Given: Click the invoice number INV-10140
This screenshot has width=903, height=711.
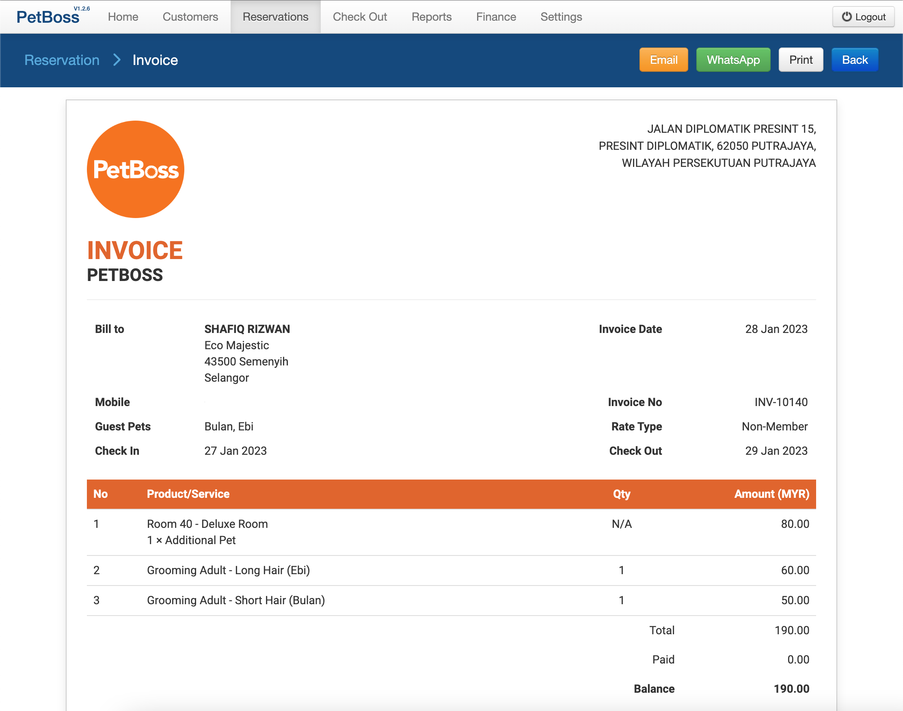Looking at the screenshot, I should pos(781,402).
